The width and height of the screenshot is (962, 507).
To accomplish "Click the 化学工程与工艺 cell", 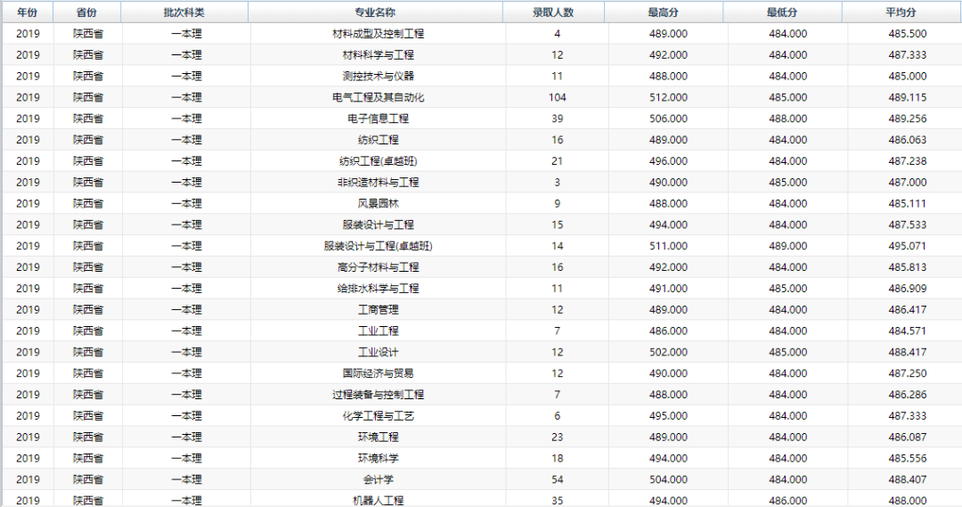I will (x=378, y=416).
